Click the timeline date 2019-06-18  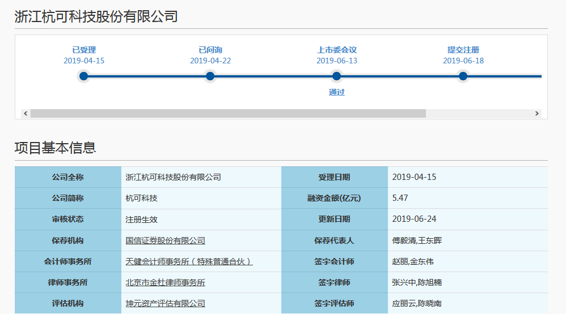pyautogui.click(x=463, y=61)
